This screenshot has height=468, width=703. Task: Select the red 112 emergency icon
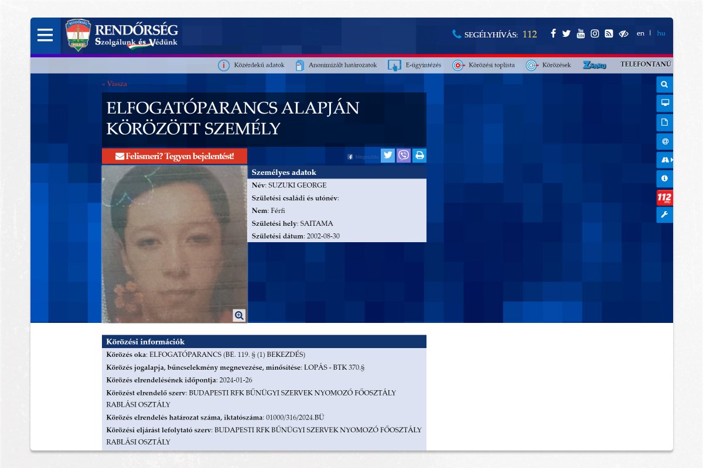[664, 198]
